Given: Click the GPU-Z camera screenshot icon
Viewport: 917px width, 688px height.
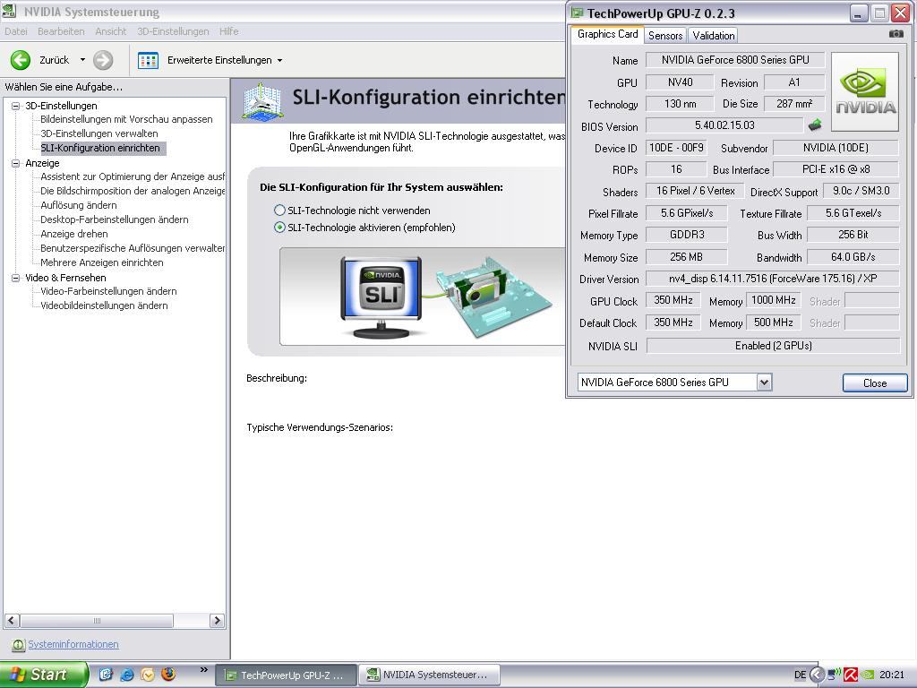Looking at the screenshot, I should 896,34.
